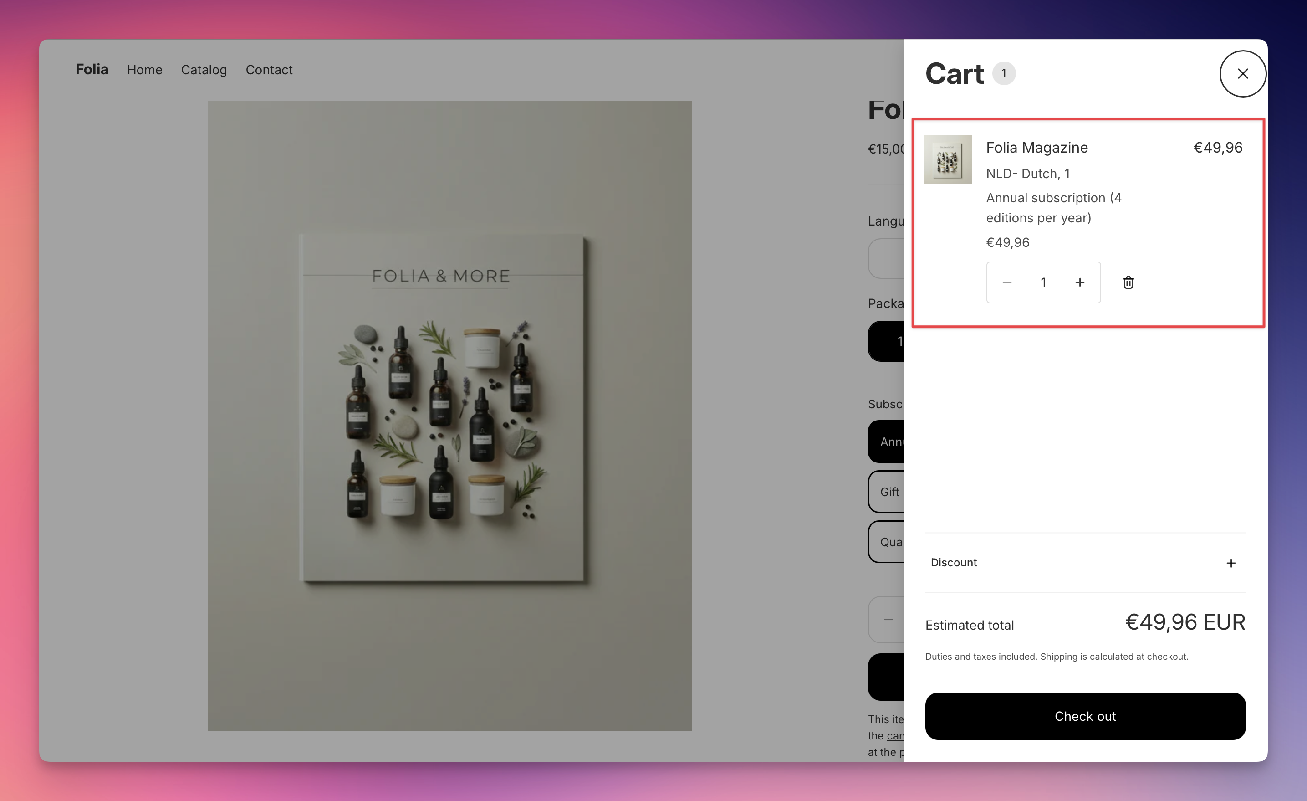Remove Folia Magazine using the trash icon
The image size is (1307, 801).
pos(1128,282)
